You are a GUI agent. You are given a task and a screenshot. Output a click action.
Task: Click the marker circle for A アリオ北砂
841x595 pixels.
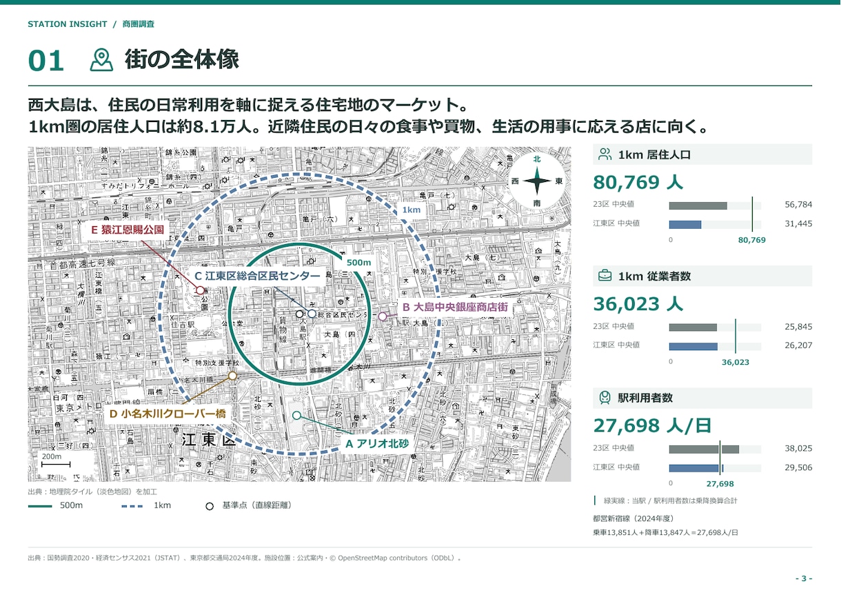pos(297,415)
